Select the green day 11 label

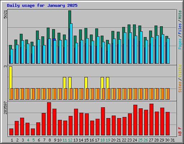(x=65, y=140)
